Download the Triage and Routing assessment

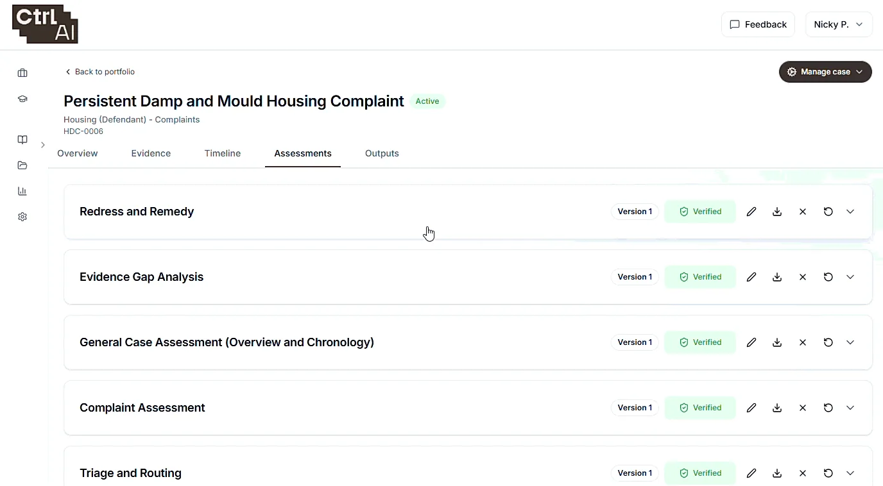(777, 473)
